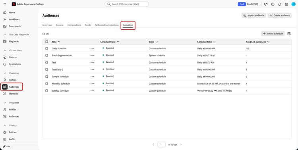
Task: Check the Batch Segmentation row
Action: pyautogui.click(x=46, y=56)
